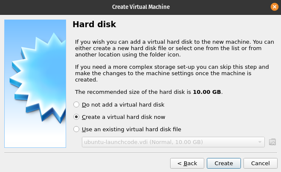
Task: Close the Create Virtual Machine dialog
Action: (274, 7)
